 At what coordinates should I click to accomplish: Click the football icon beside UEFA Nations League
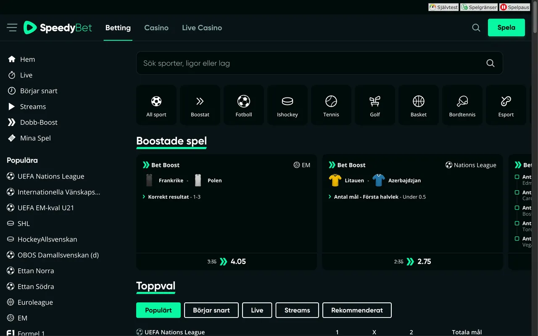(11, 176)
